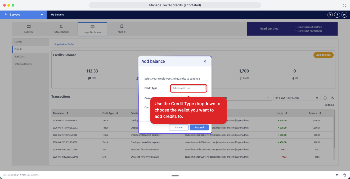The height and width of the screenshot is (179, 350).
Task: Click the flame icon in footer
Action: click(x=337, y=175)
